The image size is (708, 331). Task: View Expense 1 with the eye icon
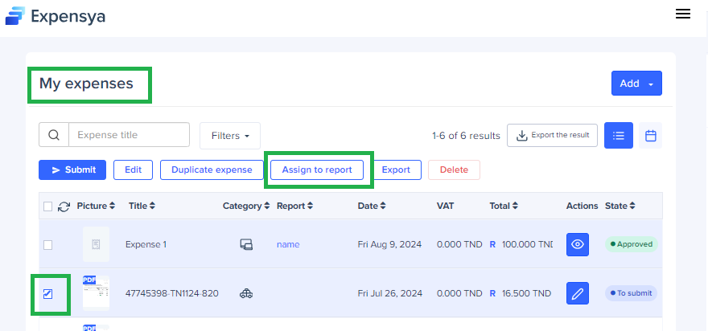pyautogui.click(x=578, y=244)
